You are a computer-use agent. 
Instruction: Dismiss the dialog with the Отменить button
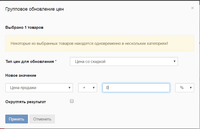point(42,119)
